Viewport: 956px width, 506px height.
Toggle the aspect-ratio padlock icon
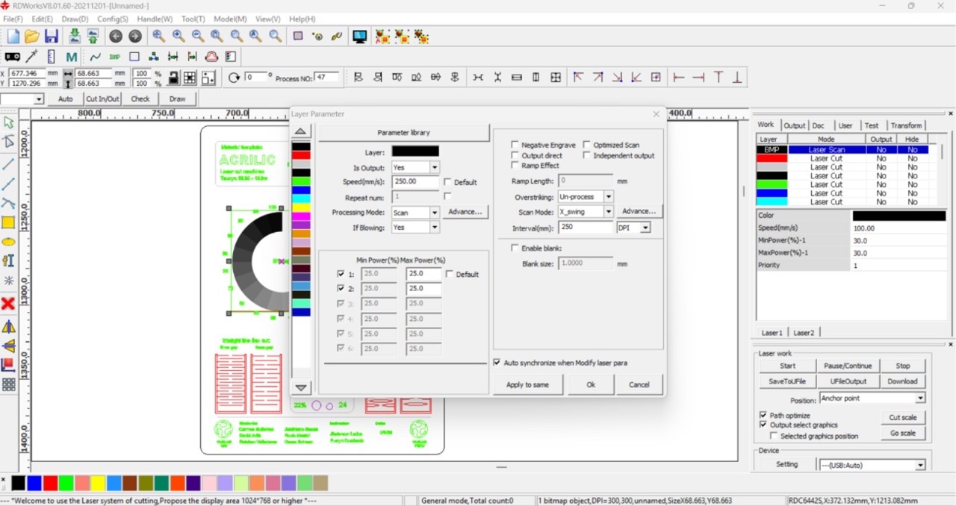[173, 78]
